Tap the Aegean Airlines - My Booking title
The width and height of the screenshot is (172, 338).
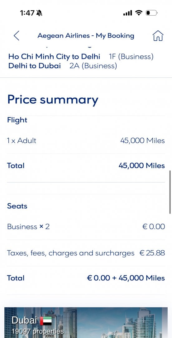coord(86,36)
